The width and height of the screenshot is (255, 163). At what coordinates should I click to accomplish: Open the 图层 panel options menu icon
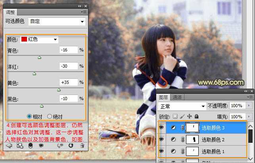point(250,97)
